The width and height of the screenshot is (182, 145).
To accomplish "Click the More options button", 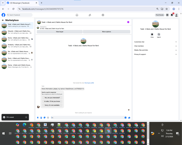I will (x=107, y=32).
